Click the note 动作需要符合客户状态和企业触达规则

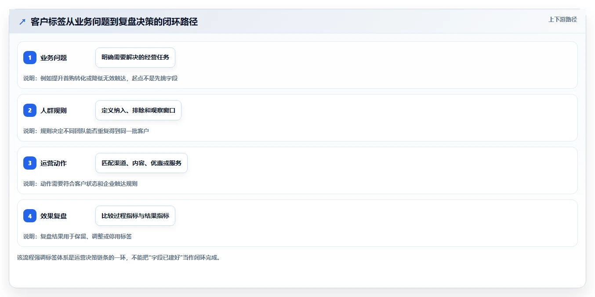(x=80, y=184)
